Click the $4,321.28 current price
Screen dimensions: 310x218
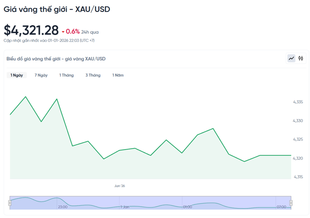31,30
